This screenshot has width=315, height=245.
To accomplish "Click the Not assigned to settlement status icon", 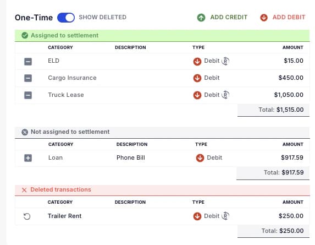I will point(25,132).
